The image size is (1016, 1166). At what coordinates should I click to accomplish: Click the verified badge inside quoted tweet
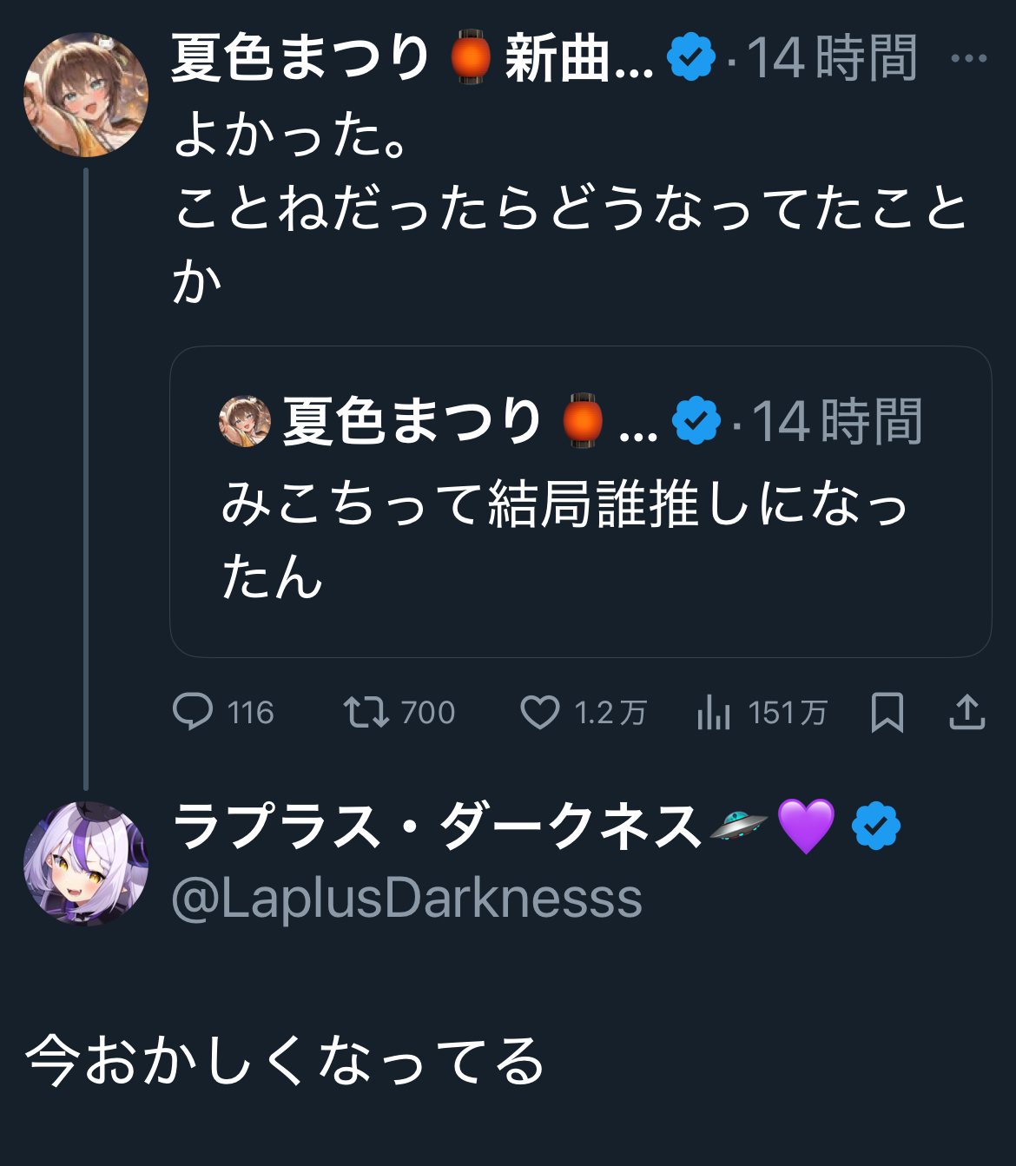[696, 421]
